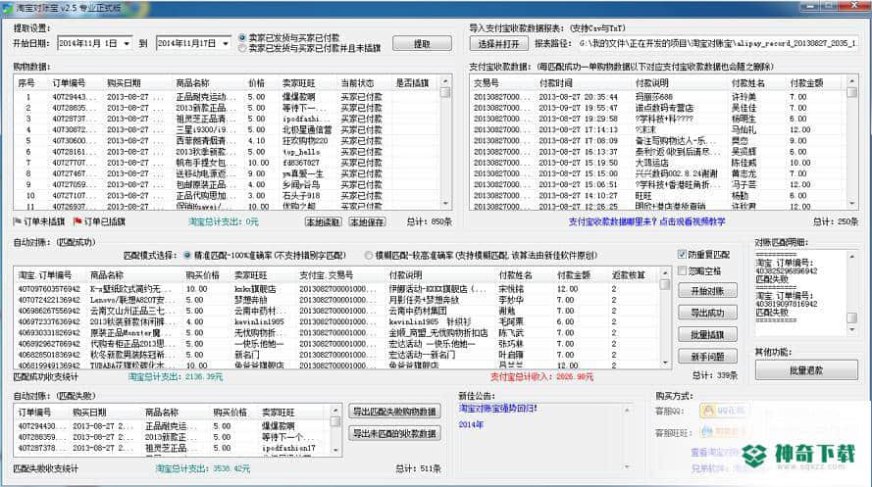Click the up arrow of the 匹配失败 table scrollbar
Screen dimensions: 872x487
coord(334,411)
